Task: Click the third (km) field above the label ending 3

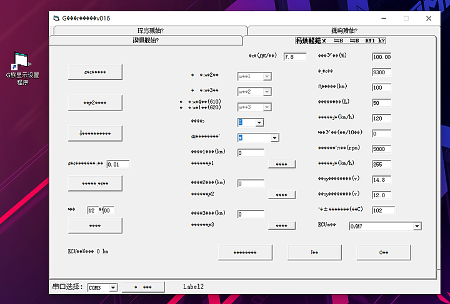Action: click(x=251, y=214)
